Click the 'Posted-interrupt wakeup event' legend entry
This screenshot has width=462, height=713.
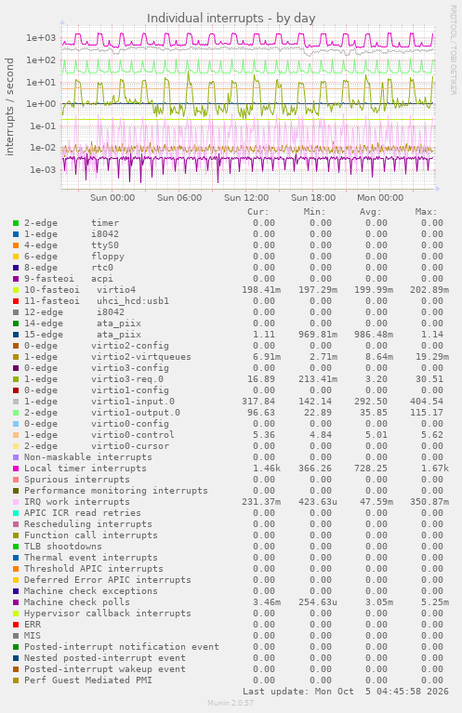click(105, 669)
